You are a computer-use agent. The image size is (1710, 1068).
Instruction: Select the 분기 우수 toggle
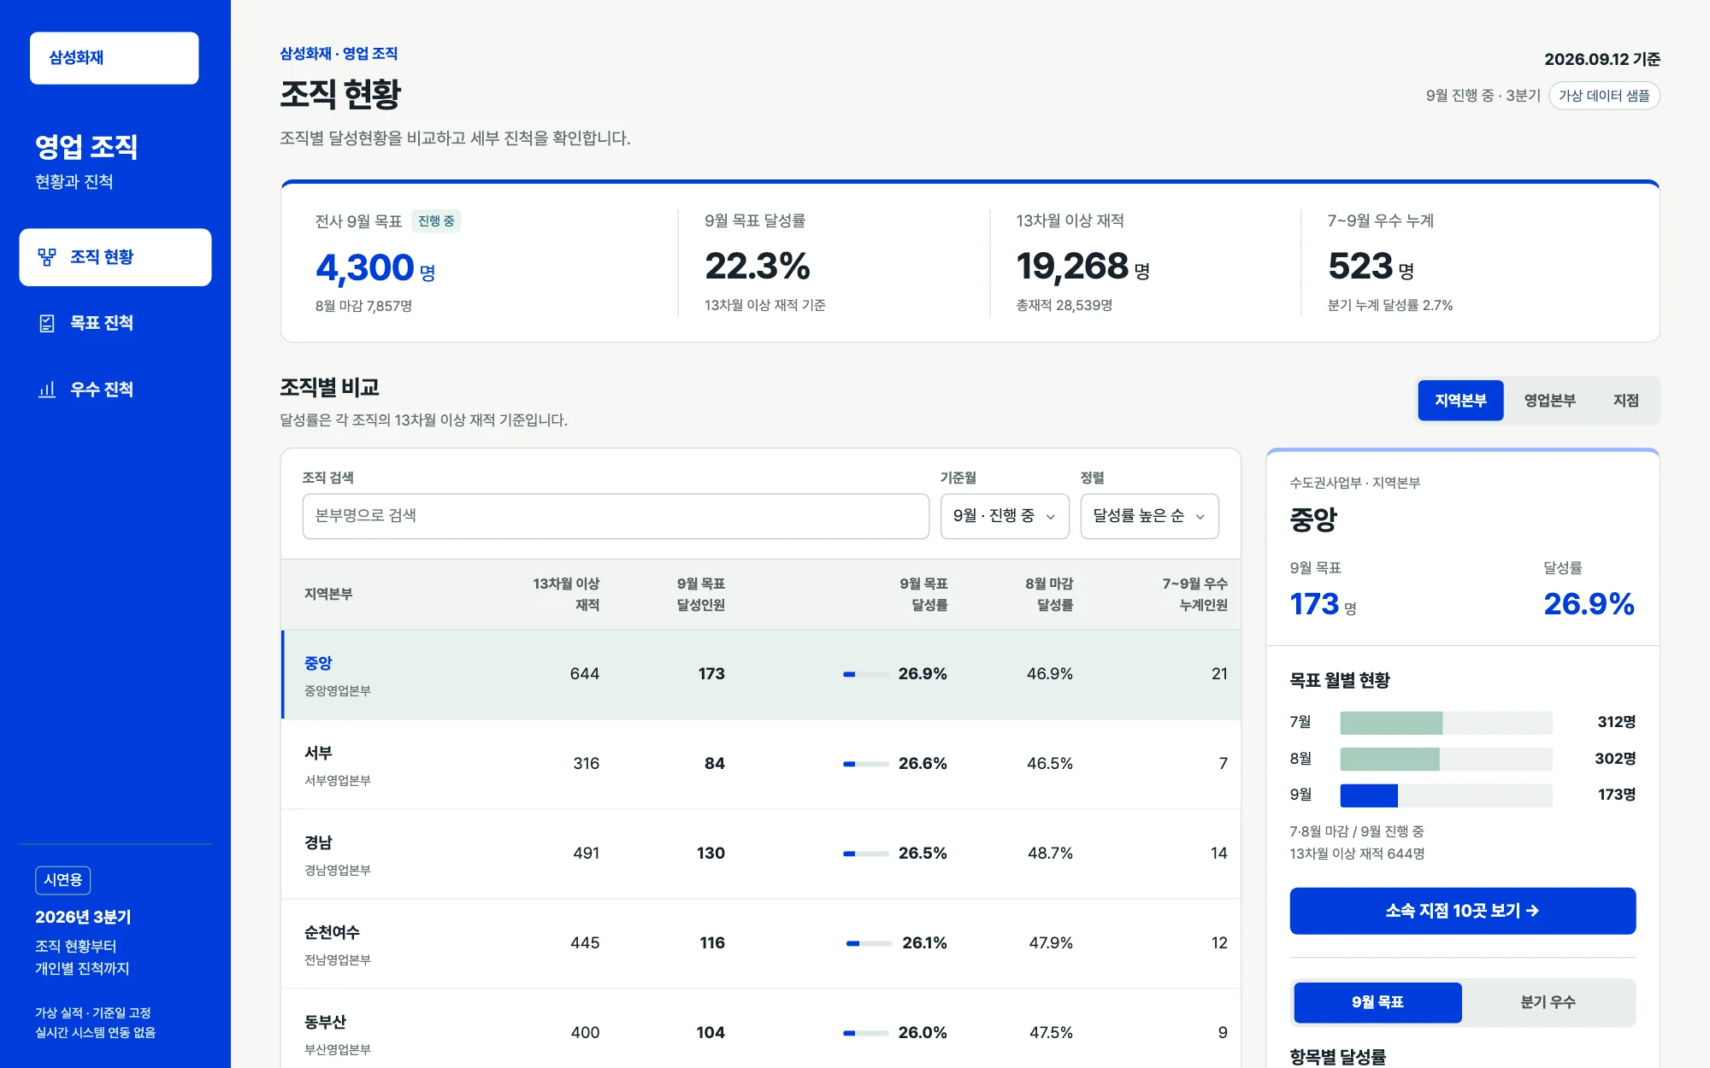(x=1548, y=1002)
